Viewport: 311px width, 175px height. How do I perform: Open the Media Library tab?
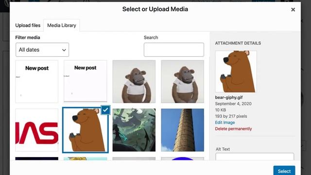point(62,25)
